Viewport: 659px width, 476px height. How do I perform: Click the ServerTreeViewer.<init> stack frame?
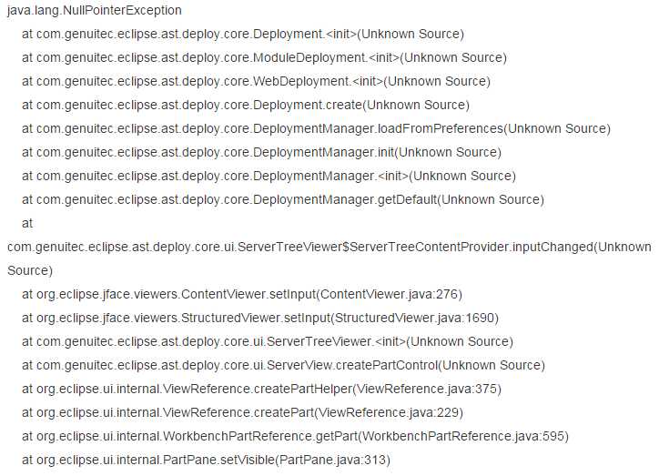click(x=268, y=341)
